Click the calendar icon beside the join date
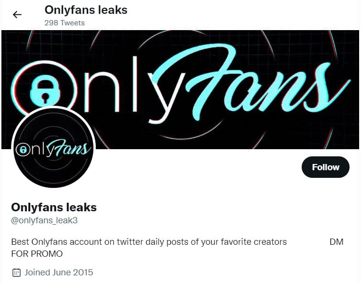This screenshot has height=284, width=362. click(16, 273)
